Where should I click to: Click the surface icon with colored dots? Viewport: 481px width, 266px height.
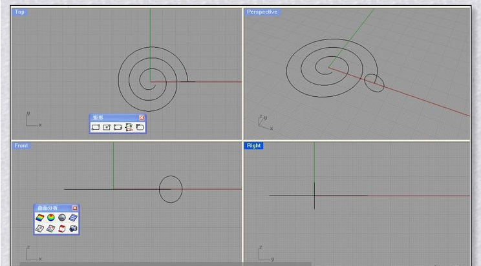tap(51, 229)
